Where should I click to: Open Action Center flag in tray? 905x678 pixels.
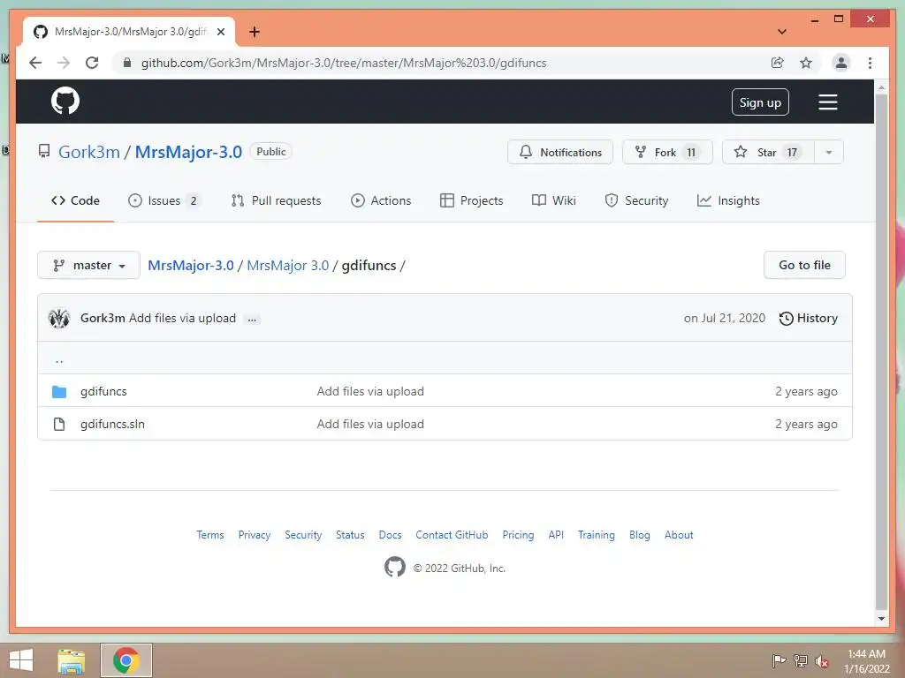point(780,660)
